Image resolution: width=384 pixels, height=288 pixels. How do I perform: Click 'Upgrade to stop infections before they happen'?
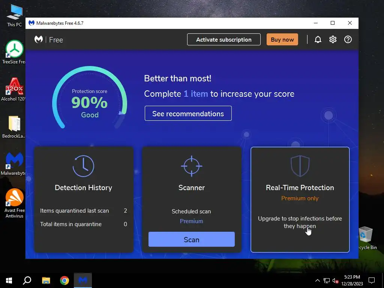[x=300, y=222]
